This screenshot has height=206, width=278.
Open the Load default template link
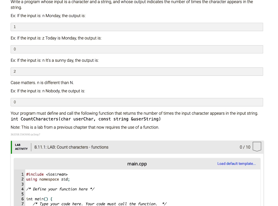tap(236, 164)
